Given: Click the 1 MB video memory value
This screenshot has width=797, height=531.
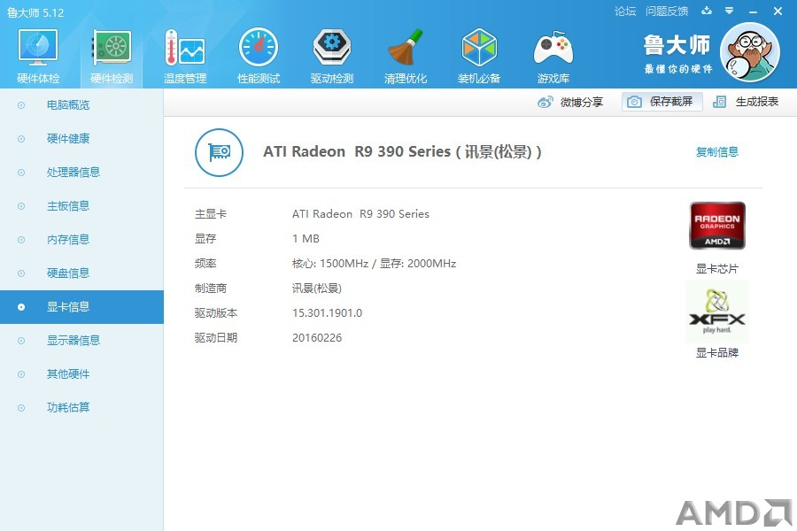Looking at the screenshot, I should coord(306,239).
